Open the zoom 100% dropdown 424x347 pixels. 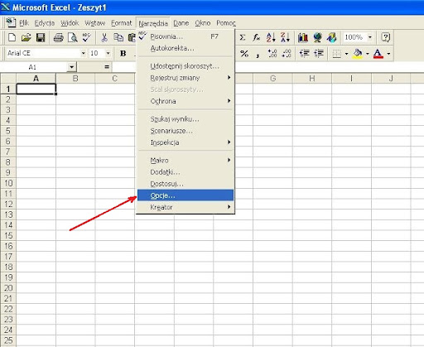370,37
